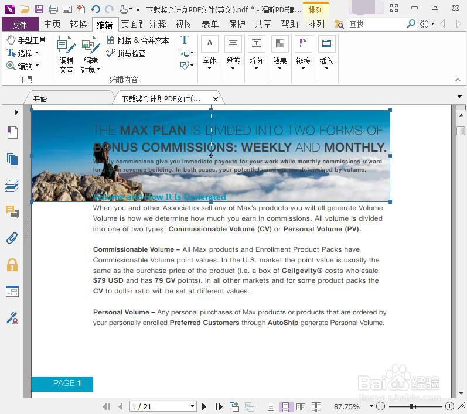Image resolution: width=467 pixels, height=414 pixels.
Task: Go to the last page
Action: tap(219, 406)
